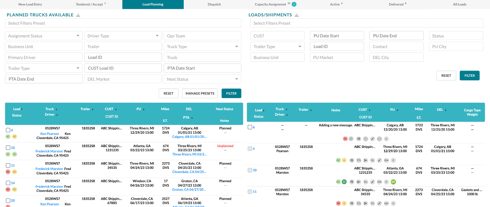Click the AC badge under planned trucks load 4
This screenshot has height=207, width=490.
click(x=8, y=137)
